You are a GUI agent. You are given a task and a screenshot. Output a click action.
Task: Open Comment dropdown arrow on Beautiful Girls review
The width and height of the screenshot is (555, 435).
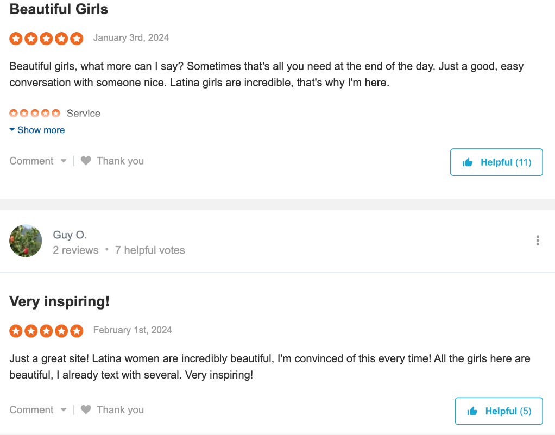[x=64, y=161]
